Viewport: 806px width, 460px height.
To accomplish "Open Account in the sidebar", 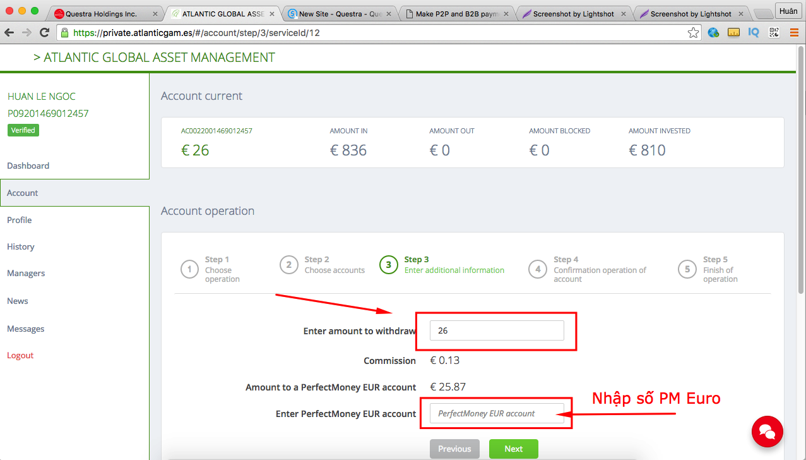I will click(23, 193).
